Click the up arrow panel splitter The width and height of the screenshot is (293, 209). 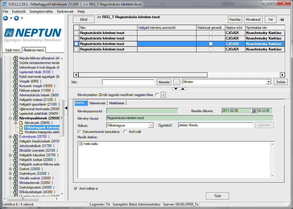point(183,89)
